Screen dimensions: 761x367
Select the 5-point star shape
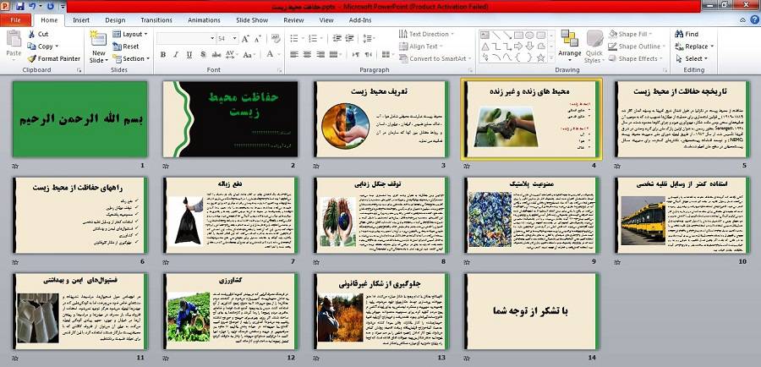(540, 58)
